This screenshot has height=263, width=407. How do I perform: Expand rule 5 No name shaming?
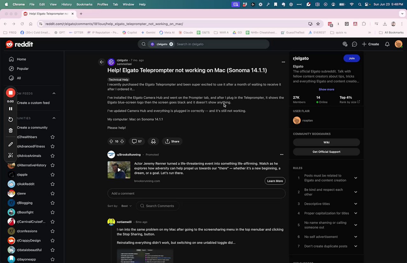pyautogui.click(x=355, y=225)
